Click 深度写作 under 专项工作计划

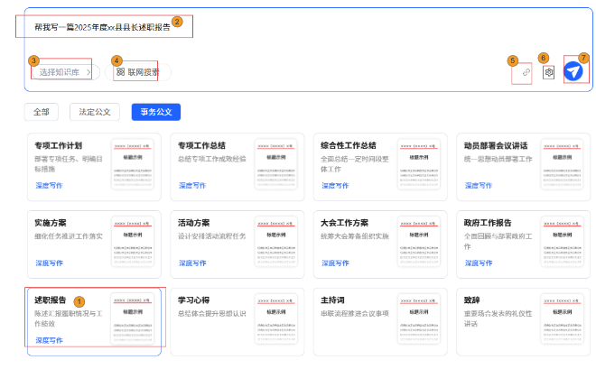49,185
